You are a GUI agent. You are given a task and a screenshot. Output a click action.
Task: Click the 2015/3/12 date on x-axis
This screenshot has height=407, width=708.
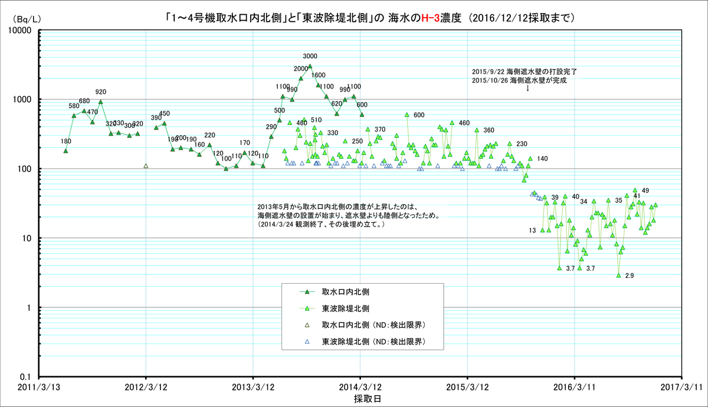click(x=467, y=388)
